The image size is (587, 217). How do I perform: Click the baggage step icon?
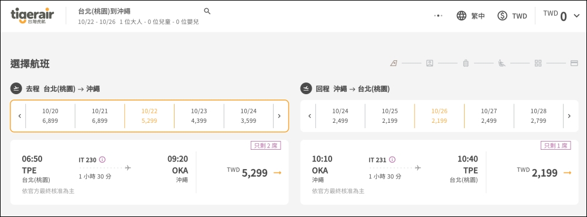(466, 63)
